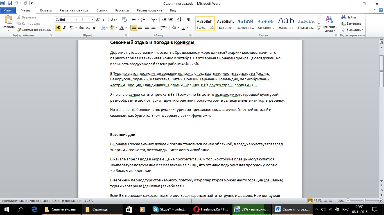Apply multilevel list formatting
The image size is (384, 215).
153,20
